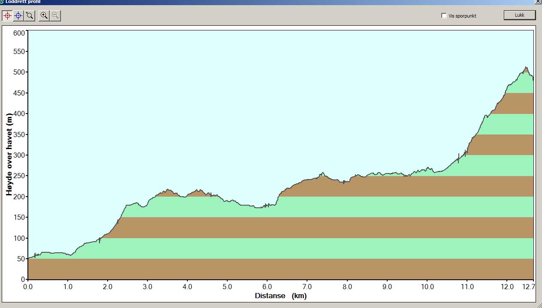Open the window icon menu beside Loddrett profil
542x308 pixels.
tap(2, 1)
